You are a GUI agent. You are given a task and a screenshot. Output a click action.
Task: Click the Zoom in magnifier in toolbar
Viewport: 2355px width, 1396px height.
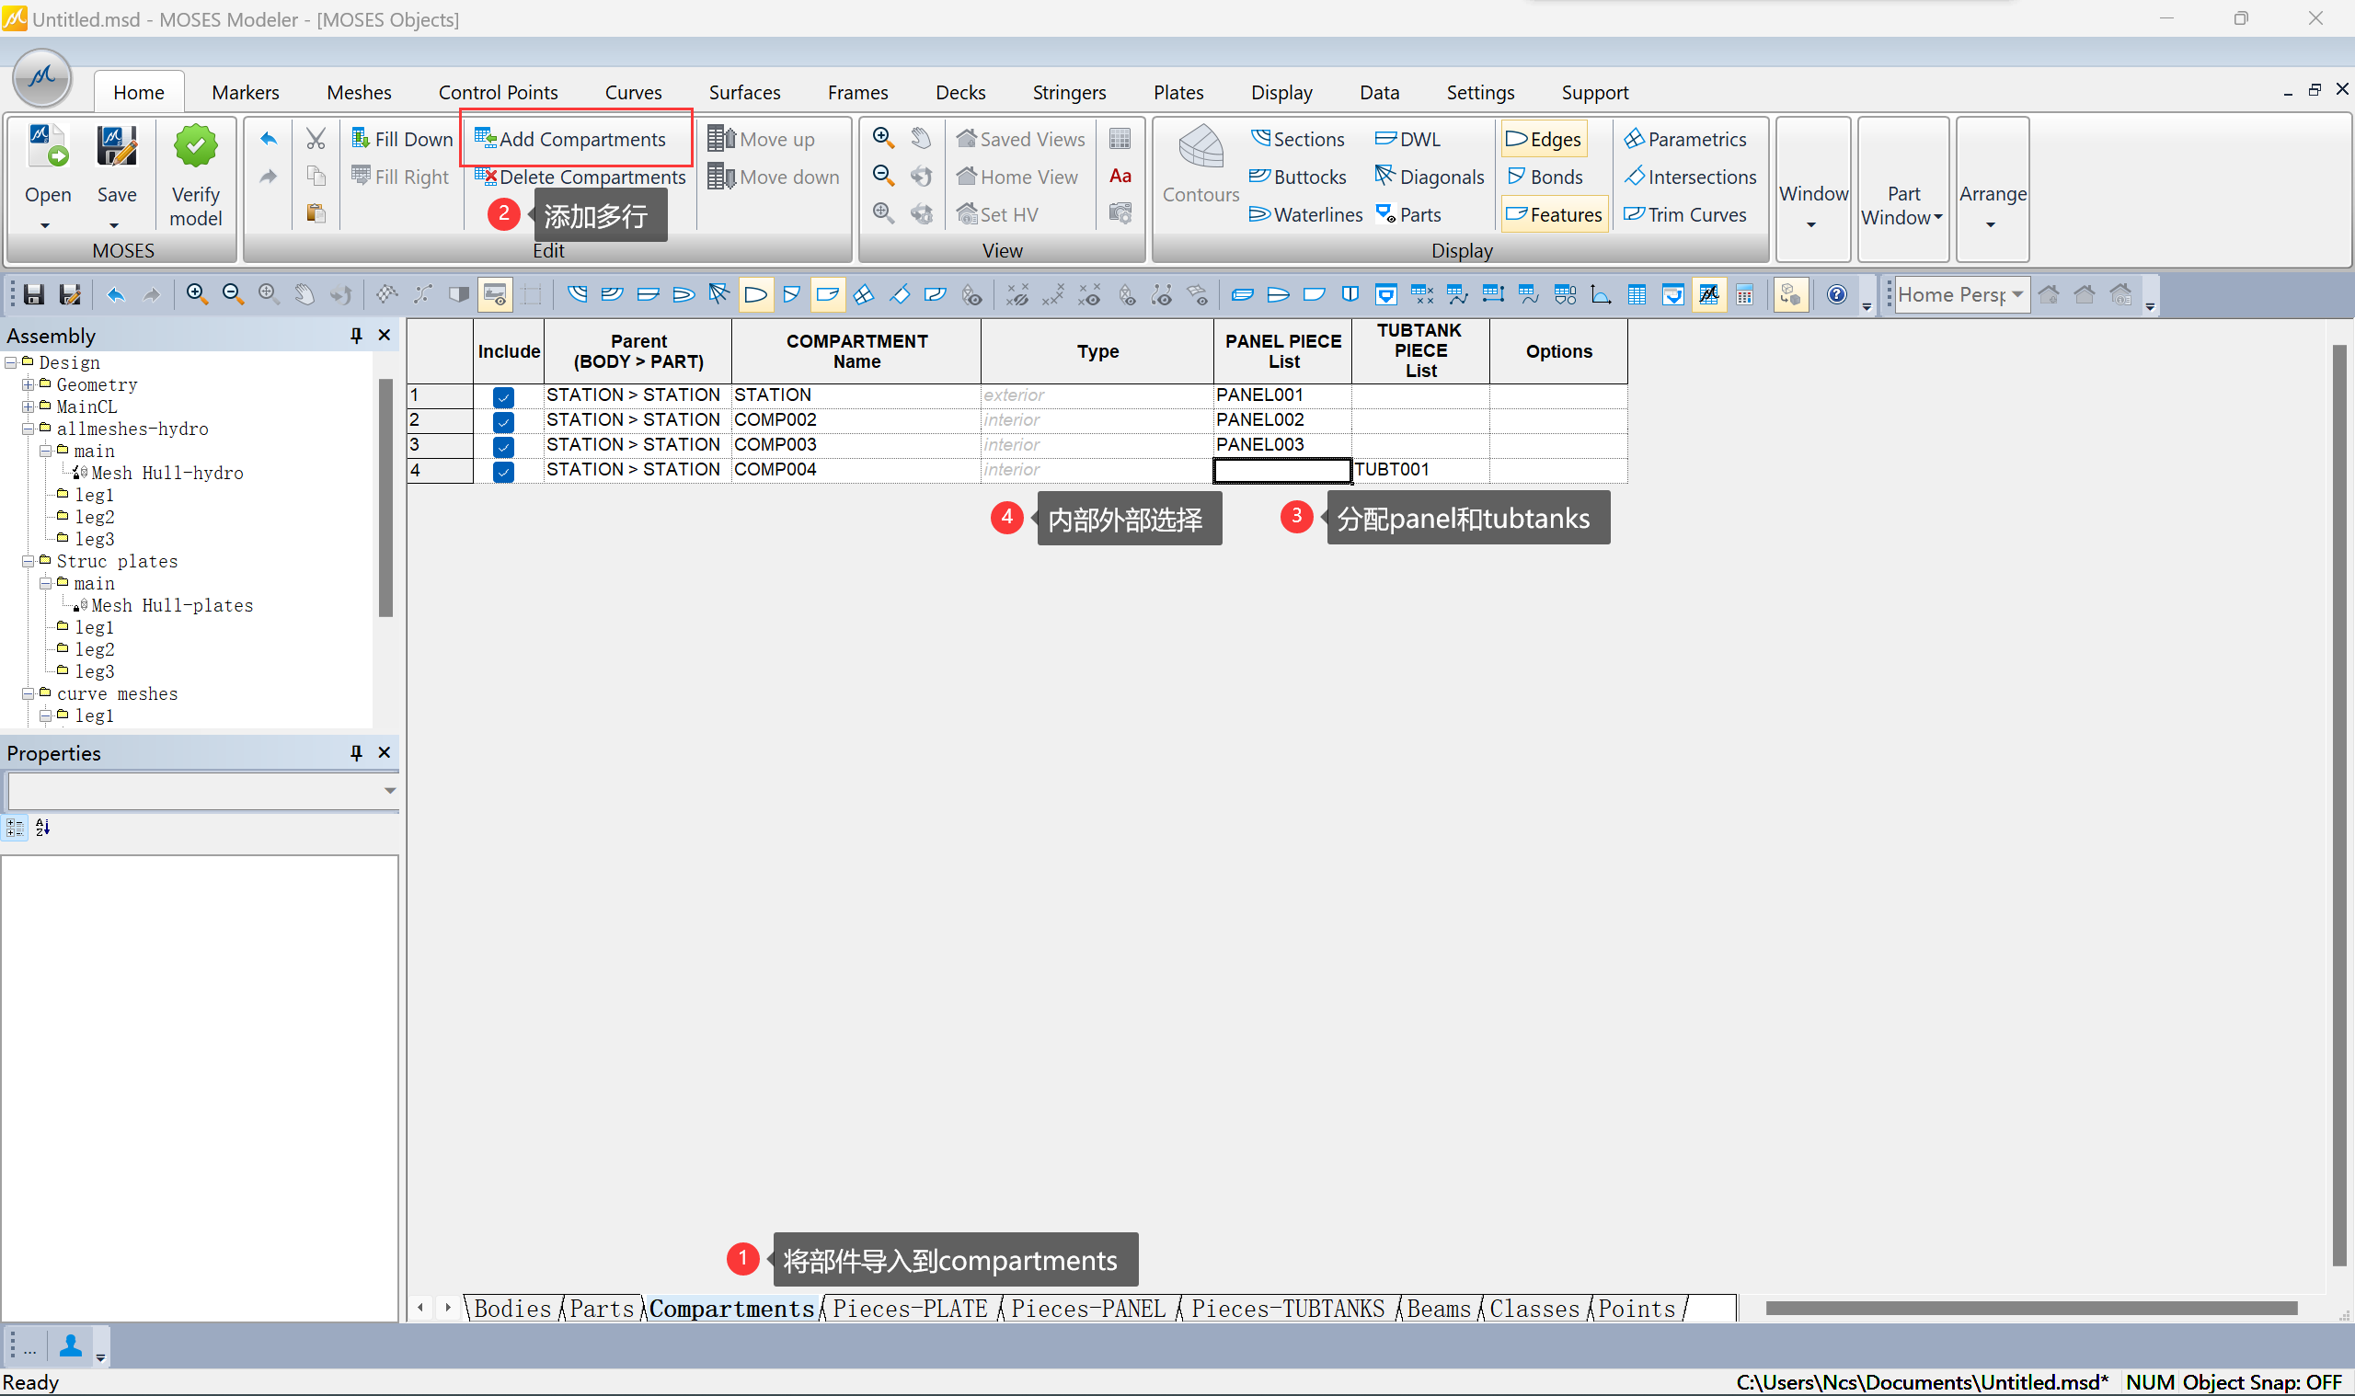pos(196,294)
